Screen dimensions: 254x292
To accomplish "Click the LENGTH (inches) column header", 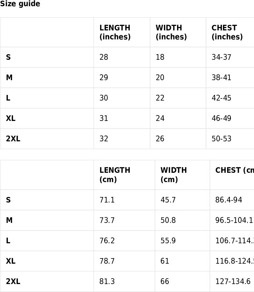I will click(115, 32).
